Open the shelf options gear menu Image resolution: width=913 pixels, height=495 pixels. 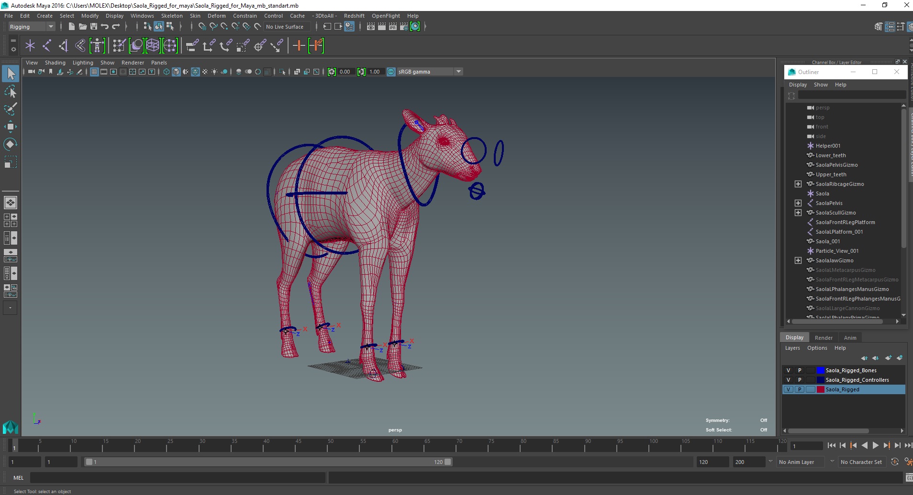[x=13, y=49]
